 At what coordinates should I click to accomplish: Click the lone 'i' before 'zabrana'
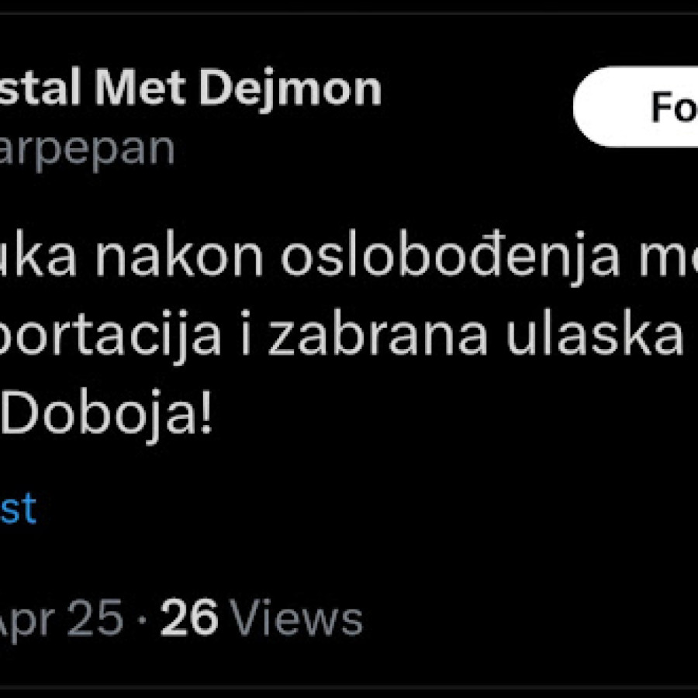(x=247, y=339)
